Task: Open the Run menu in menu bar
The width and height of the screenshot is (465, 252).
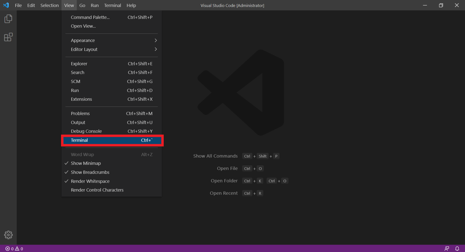Action: (94, 5)
